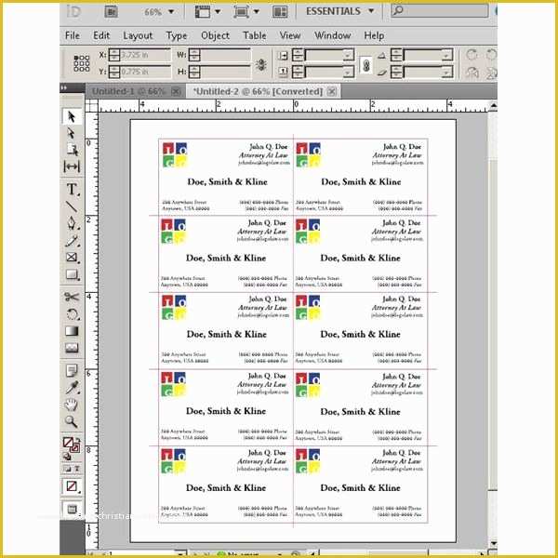Swap fill and stroke arrow
The height and width of the screenshot is (558, 558).
click(78, 440)
